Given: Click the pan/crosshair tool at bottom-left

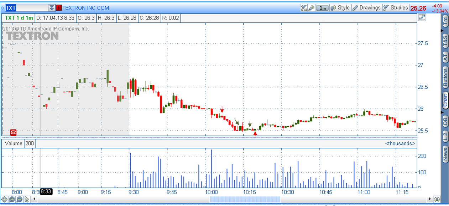Looking at the screenshot, I should [5, 199].
